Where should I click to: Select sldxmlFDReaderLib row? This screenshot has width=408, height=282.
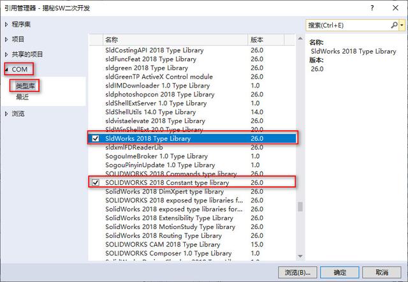[x=192, y=147]
